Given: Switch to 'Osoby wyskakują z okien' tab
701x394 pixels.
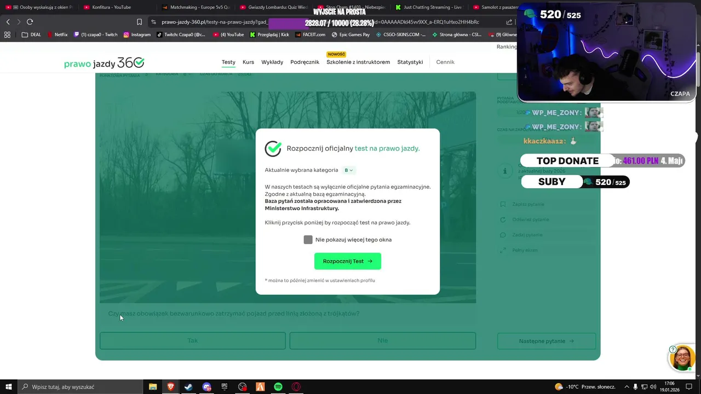Looking at the screenshot, I should [x=39, y=7].
